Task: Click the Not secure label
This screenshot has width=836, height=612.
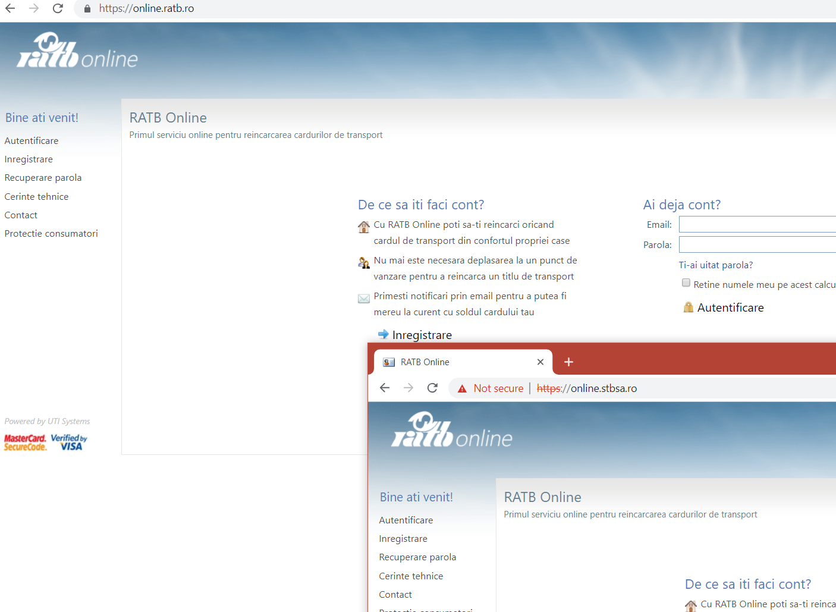Action: pos(498,388)
